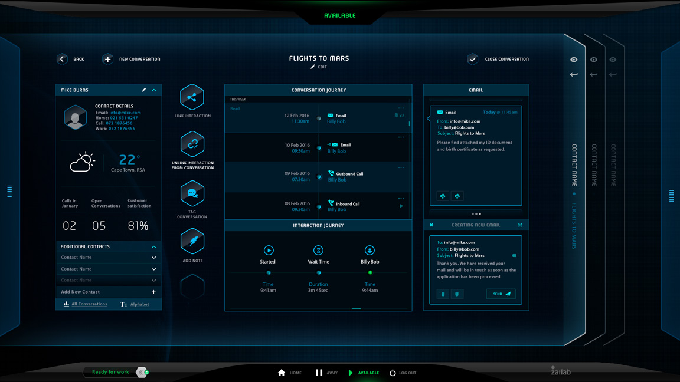Switch your status to Away
The image size is (680, 382).
click(x=326, y=373)
